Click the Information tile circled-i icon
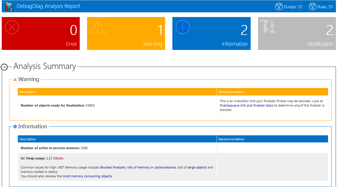This screenshot has width=338, height=187. (x=183, y=27)
